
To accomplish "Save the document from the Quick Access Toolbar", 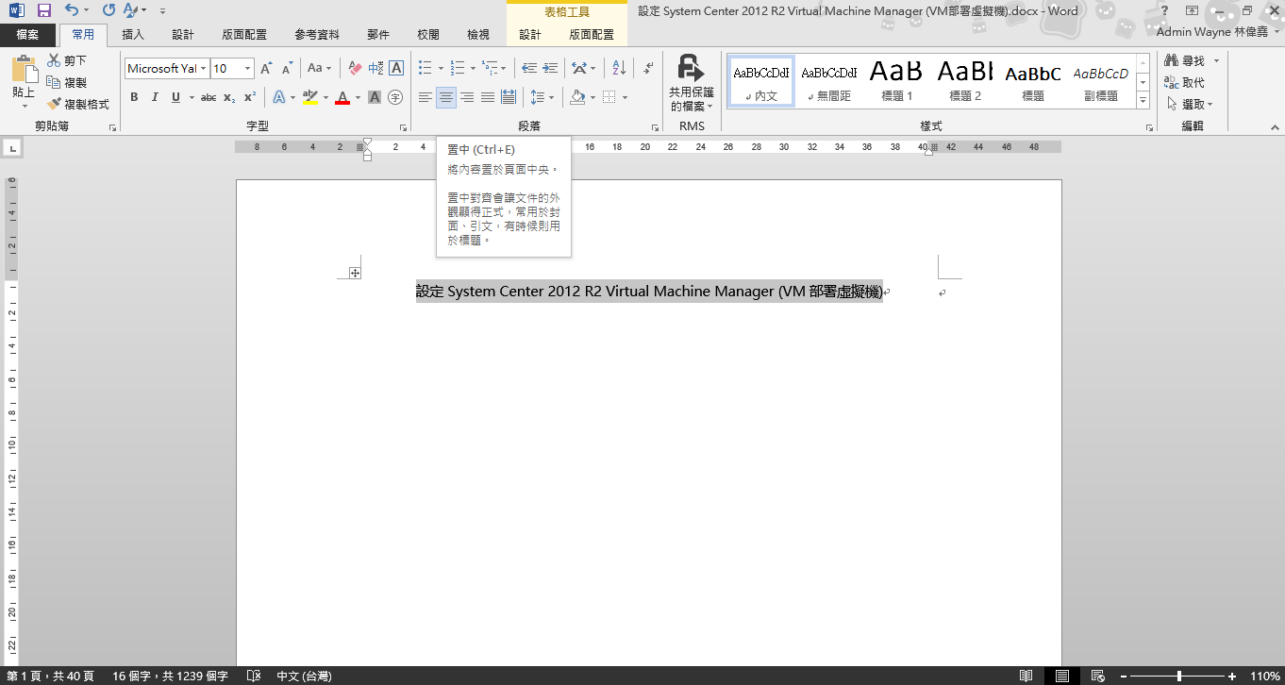I will 43,10.
